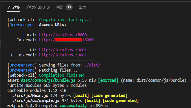Click the [emitted] label

(108, 80)
